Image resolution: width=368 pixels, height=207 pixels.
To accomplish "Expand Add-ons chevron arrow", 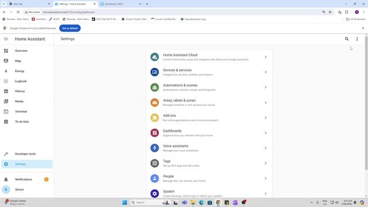I will [x=266, y=117].
